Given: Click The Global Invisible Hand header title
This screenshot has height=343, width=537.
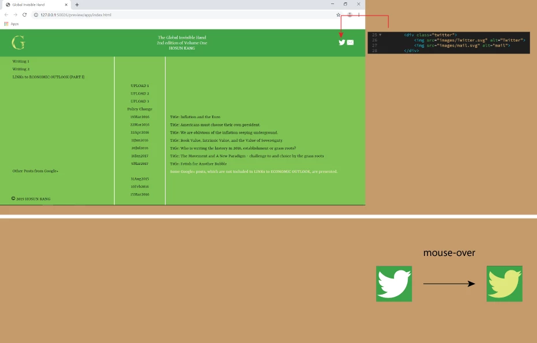Looking at the screenshot, I should [182, 37].
